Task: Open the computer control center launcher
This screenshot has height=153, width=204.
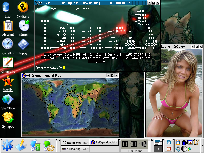Action: (35, 145)
